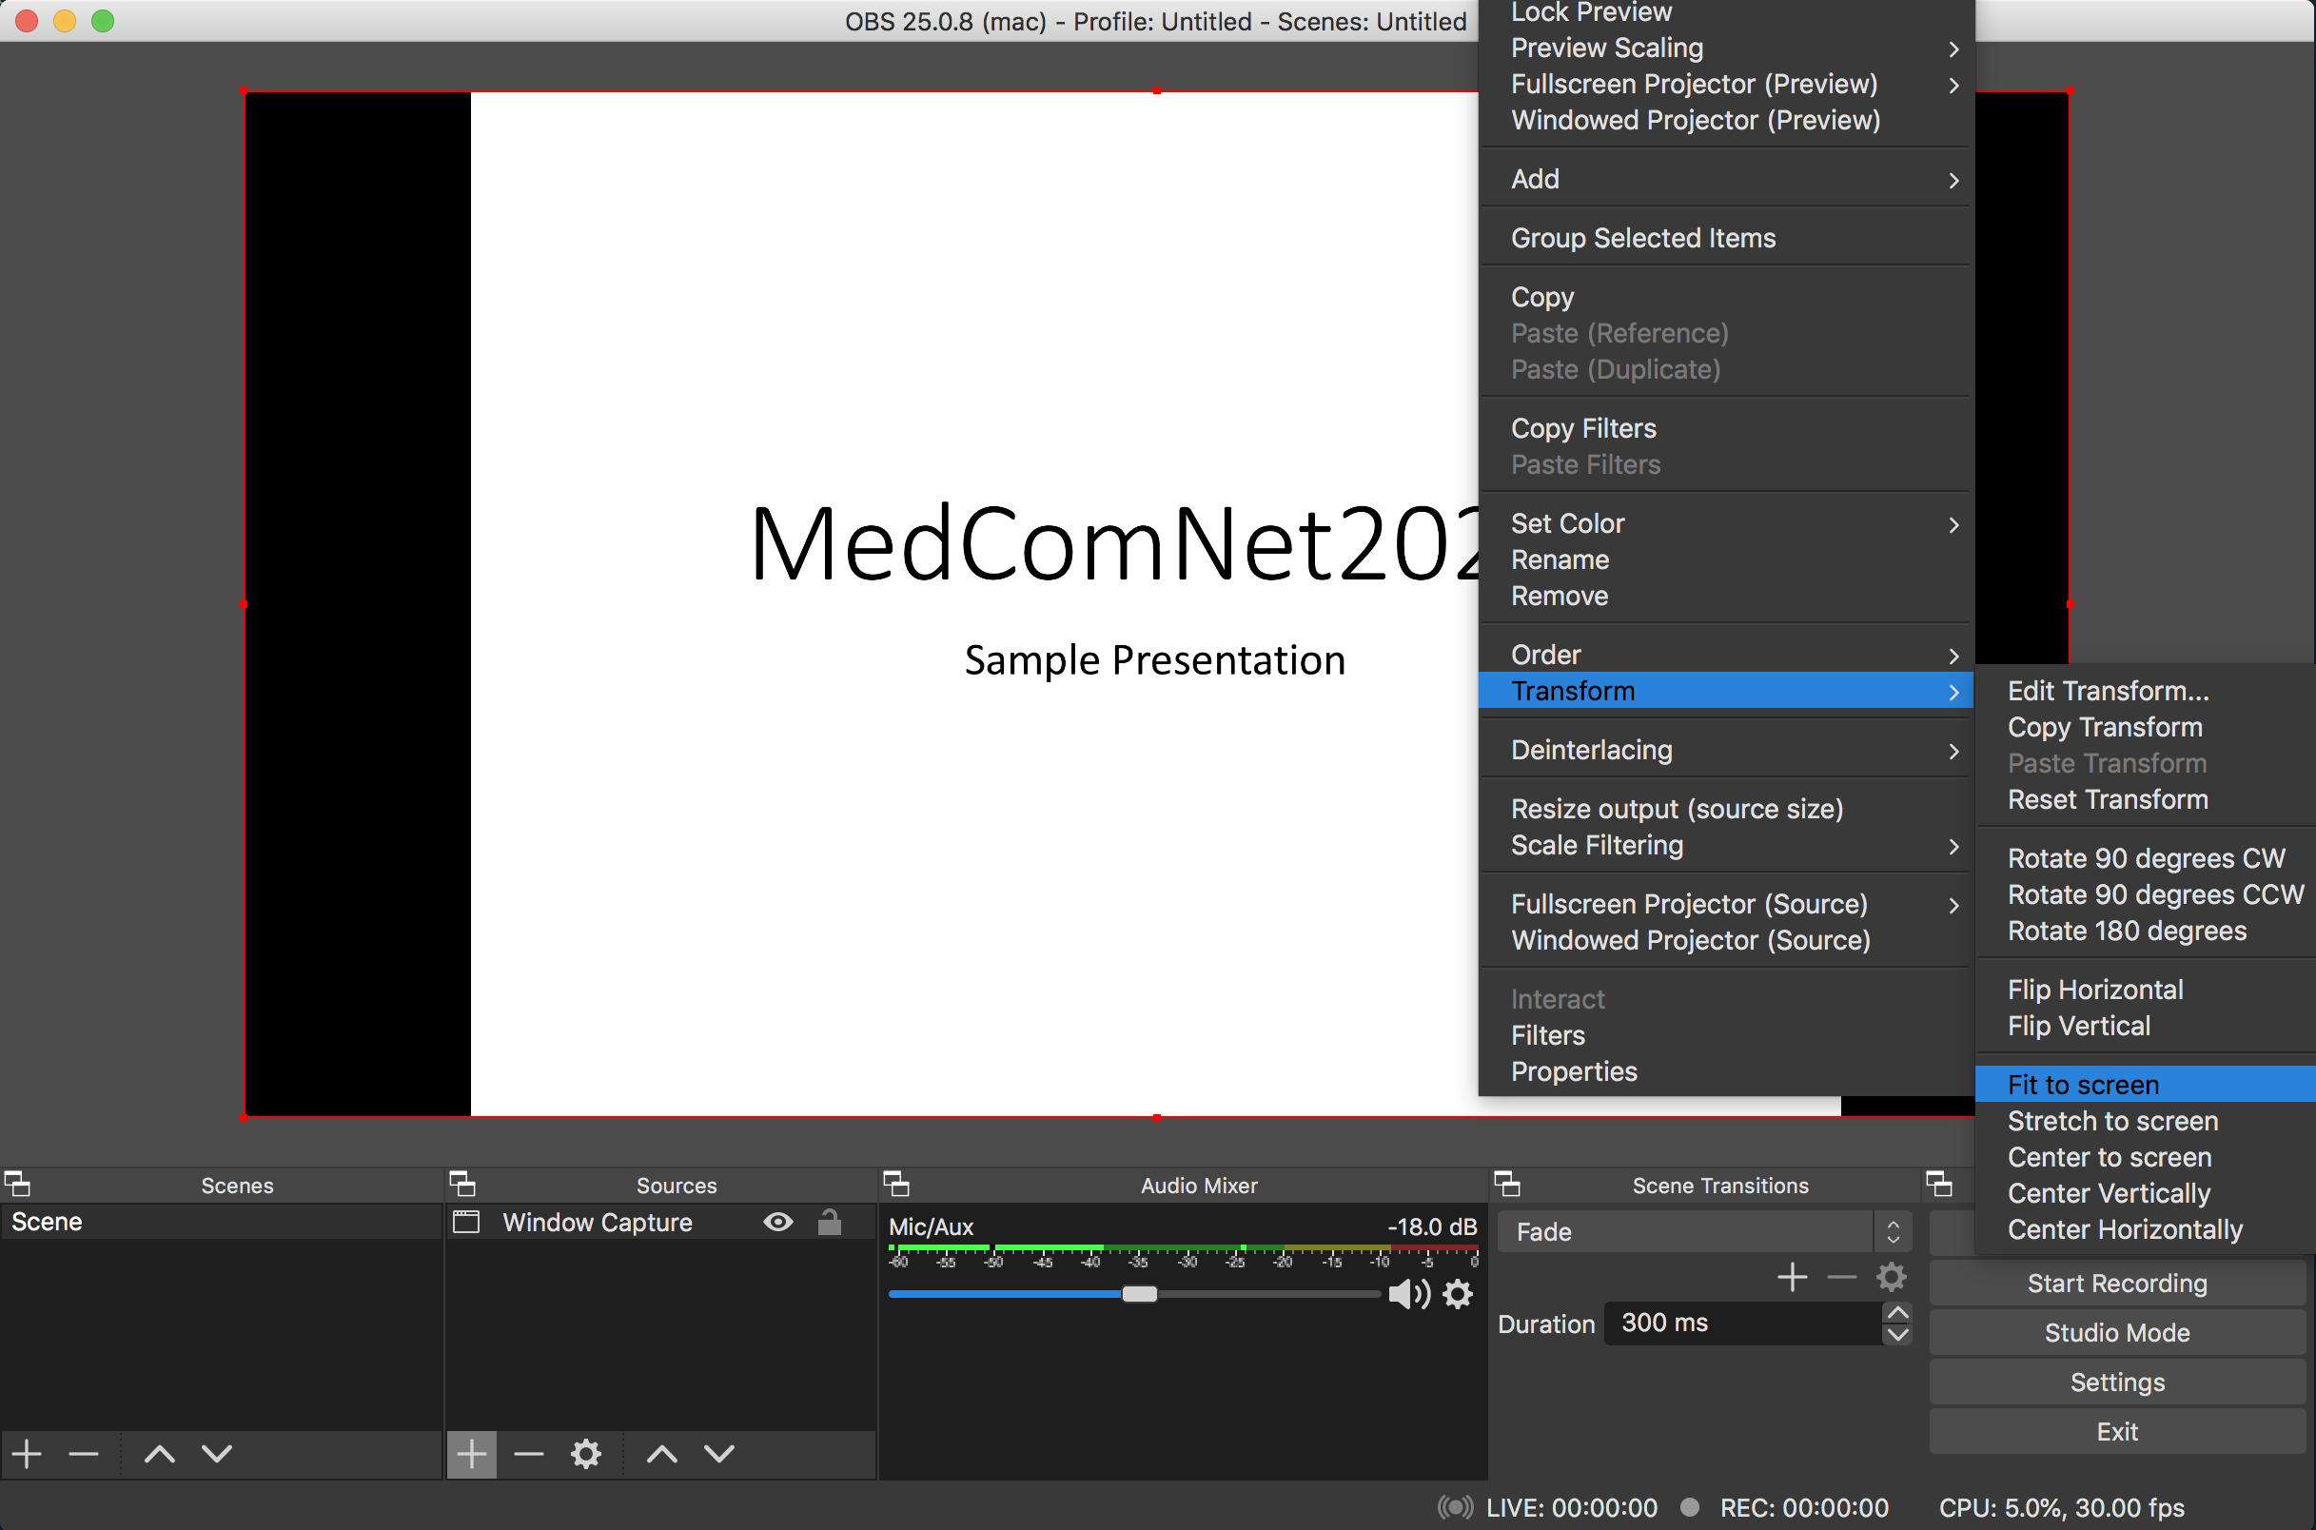The width and height of the screenshot is (2316, 1530).
Task: Remove configurable transition with minus icon
Action: 1842,1277
